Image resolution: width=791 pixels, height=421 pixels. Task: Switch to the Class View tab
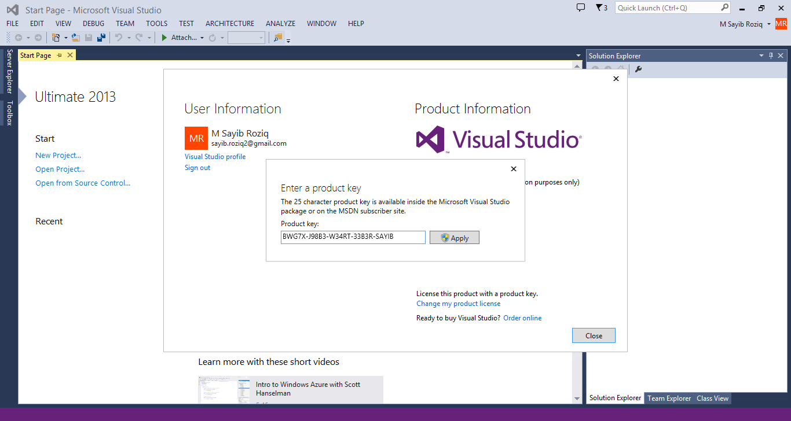click(713, 398)
